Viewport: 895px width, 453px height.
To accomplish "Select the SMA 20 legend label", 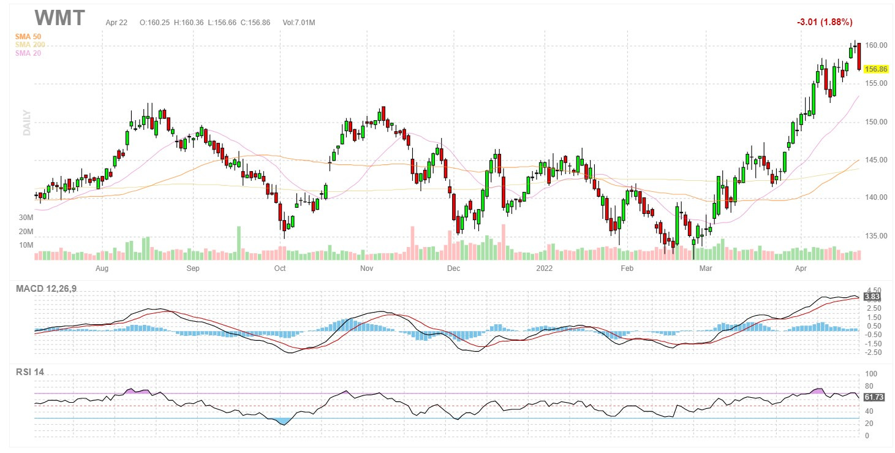I will (x=28, y=53).
